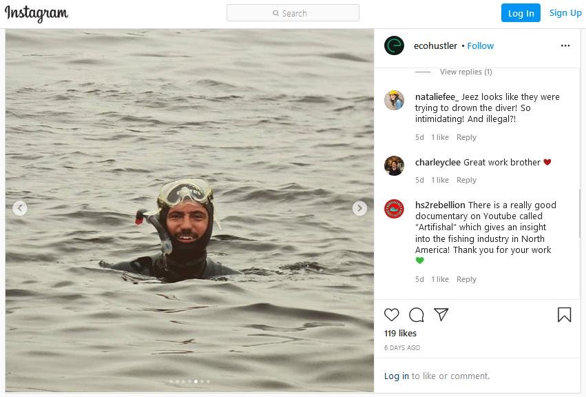View the 119 likes list
The width and height of the screenshot is (586, 397).
[x=399, y=333]
